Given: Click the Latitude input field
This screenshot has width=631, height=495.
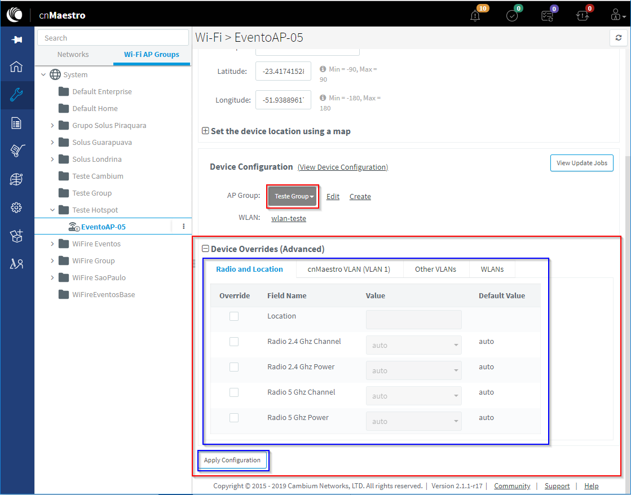Looking at the screenshot, I should 283,71.
